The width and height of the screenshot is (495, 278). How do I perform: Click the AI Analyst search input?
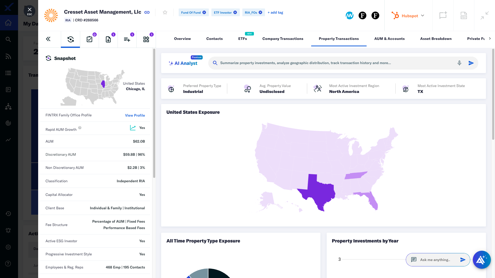click(x=335, y=63)
